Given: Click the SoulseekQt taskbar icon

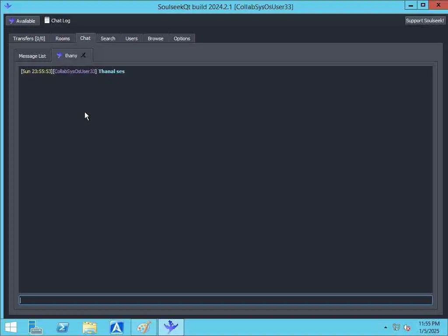Looking at the screenshot, I should 171,327.
